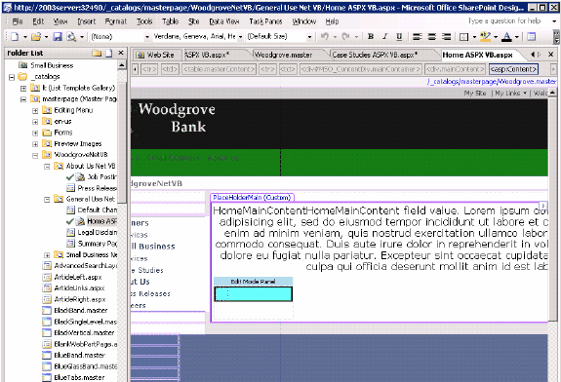Apply the highlight color from the toolbar
This screenshot has width=561, height=382.
coord(485,36)
